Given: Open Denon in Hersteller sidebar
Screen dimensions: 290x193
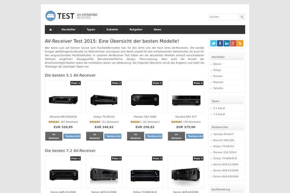Looking at the screenshot, I should [x=217, y=64].
